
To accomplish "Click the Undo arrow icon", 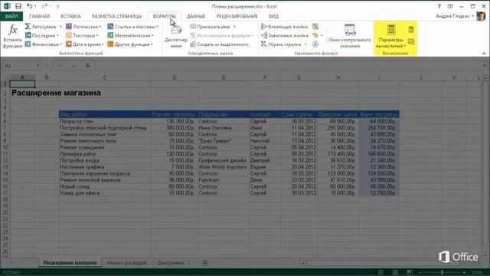I will (29, 6).
